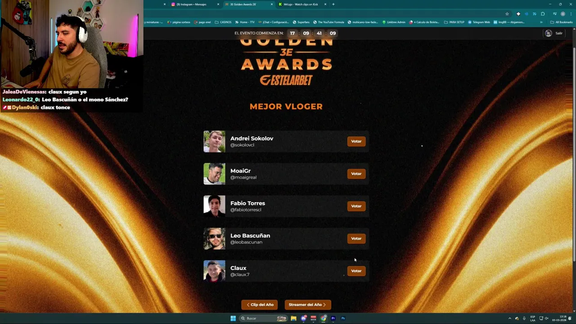
Task: Open Discord from the taskbar
Action: pos(304,318)
